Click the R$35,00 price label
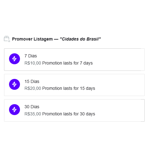 33,114
